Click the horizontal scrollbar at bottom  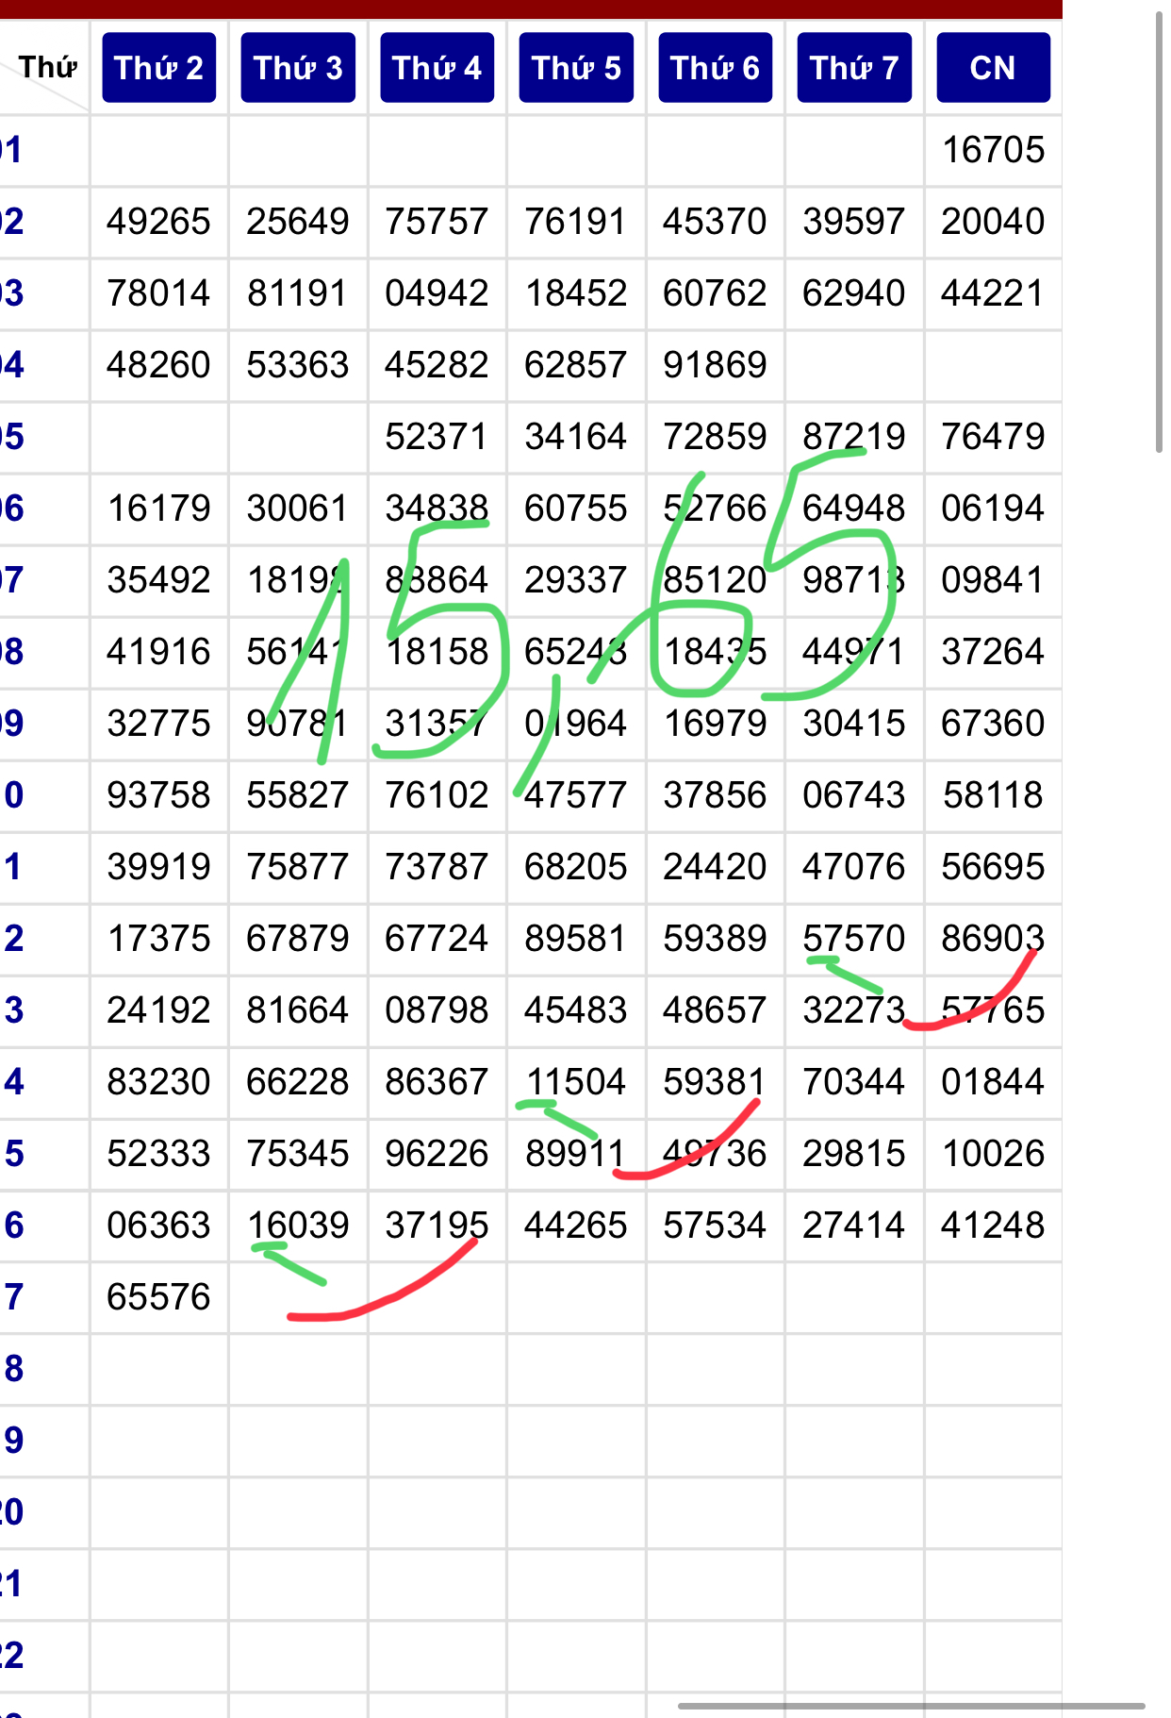pos(911,1706)
